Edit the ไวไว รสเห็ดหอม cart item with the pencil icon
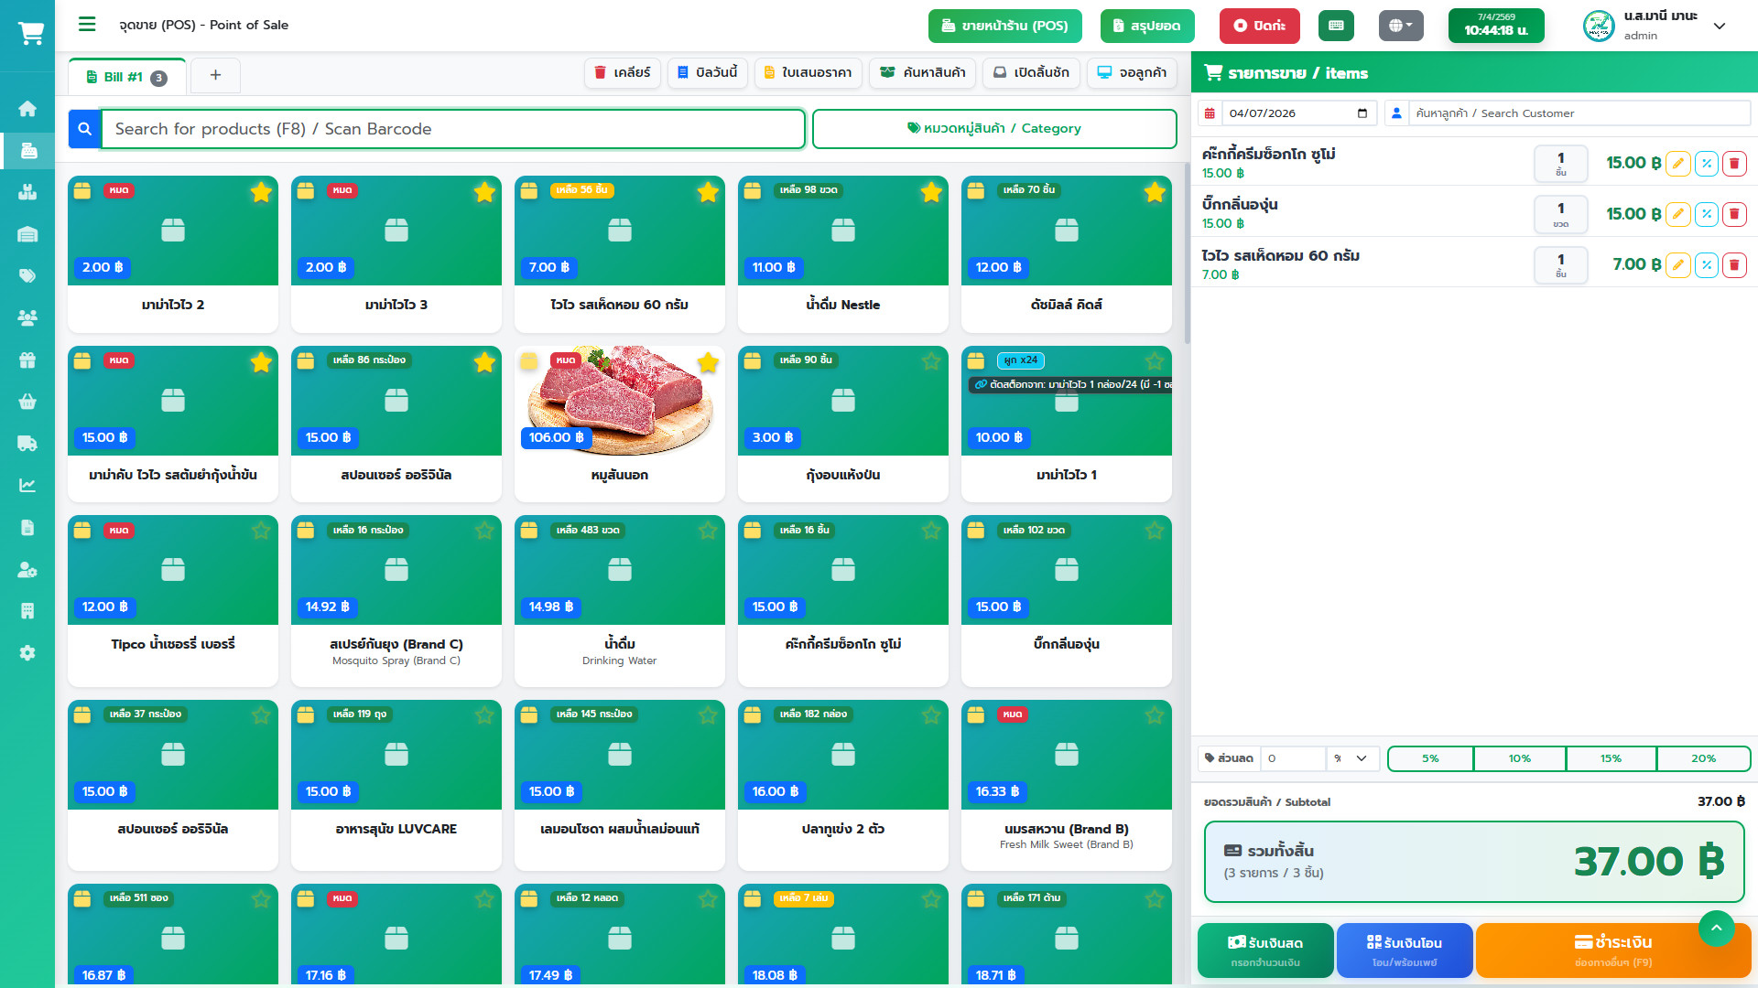 click(1677, 265)
